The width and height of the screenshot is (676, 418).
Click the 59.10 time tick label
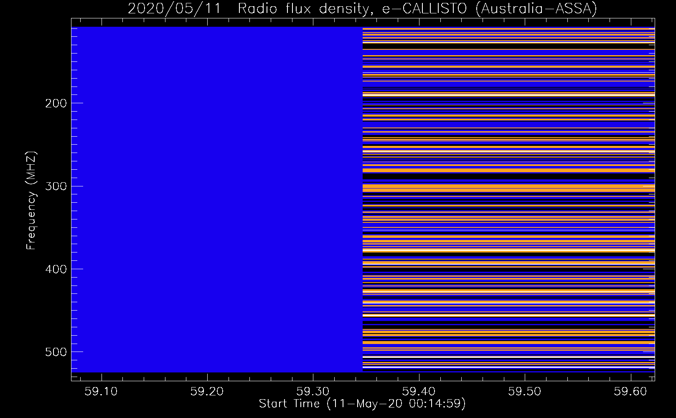pos(101,392)
